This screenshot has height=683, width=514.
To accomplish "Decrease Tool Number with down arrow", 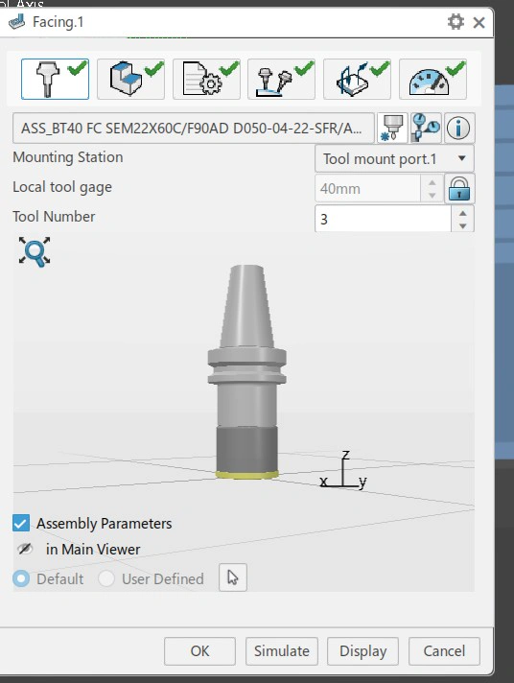I will (462, 225).
